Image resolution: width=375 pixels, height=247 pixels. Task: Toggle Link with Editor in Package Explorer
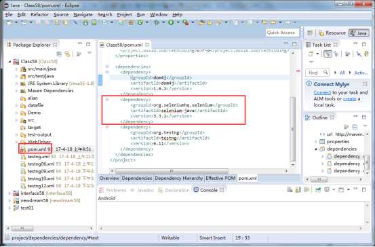(x=67, y=54)
